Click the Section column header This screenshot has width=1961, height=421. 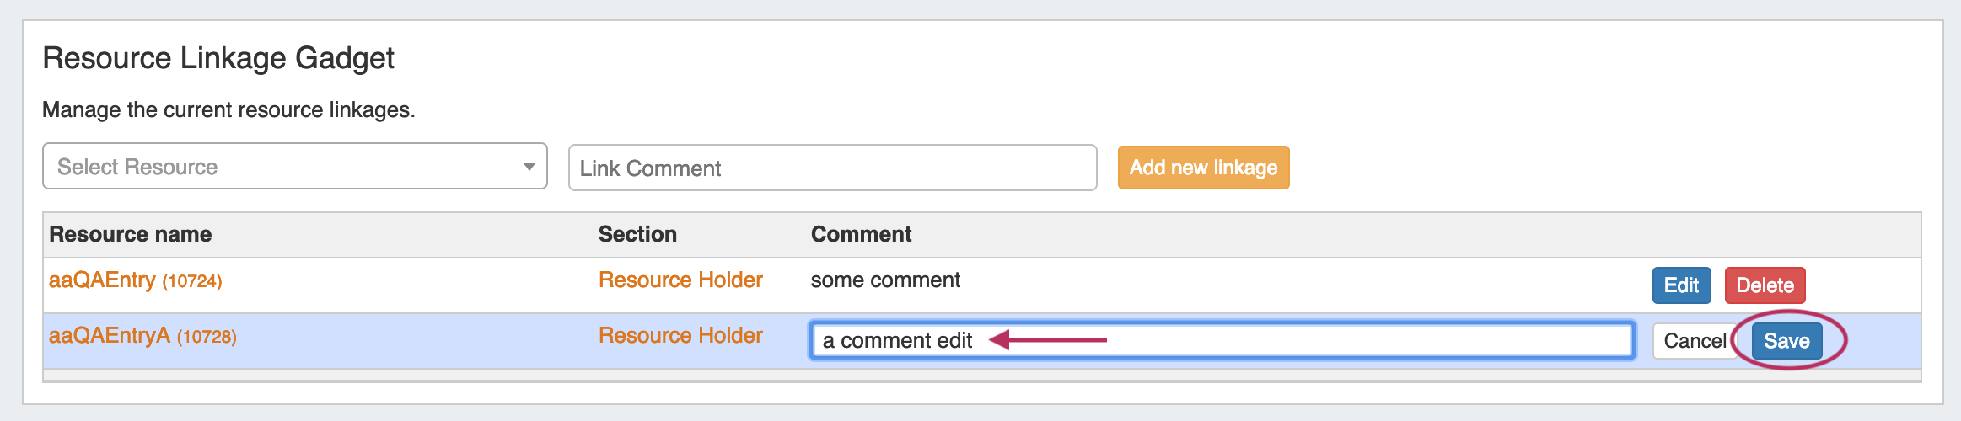[x=637, y=234]
